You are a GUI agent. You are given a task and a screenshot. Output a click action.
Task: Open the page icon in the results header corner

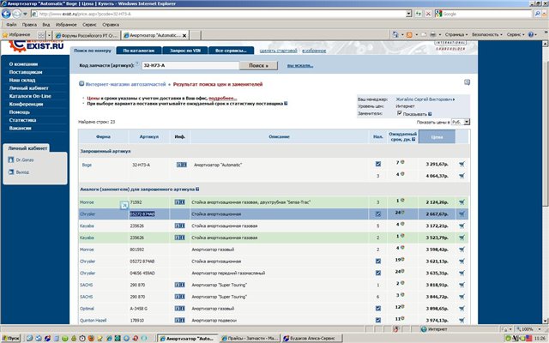pos(467,82)
